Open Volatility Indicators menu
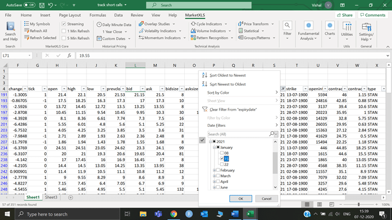This screenshot has height=220, width=392. click(160, 31)
